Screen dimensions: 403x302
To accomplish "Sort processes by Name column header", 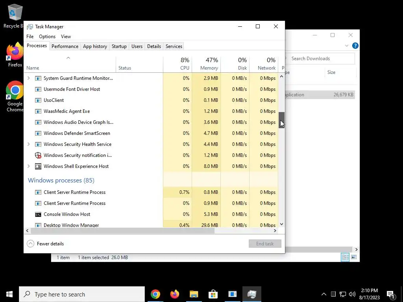I will click(70, 64).
